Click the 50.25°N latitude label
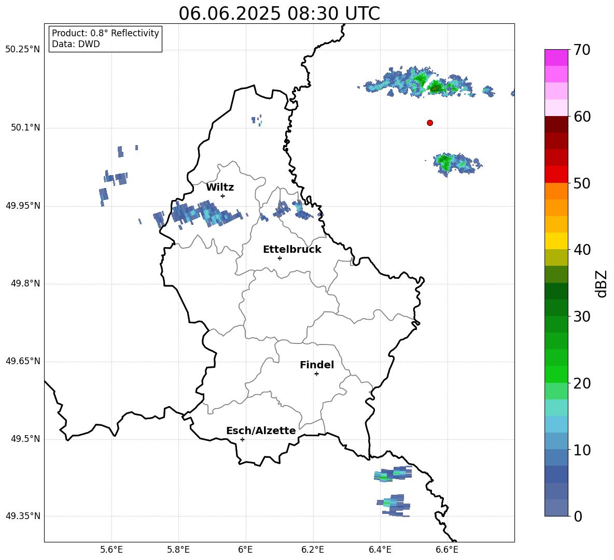Screen dimensions: 614x560 pos(22,50)
